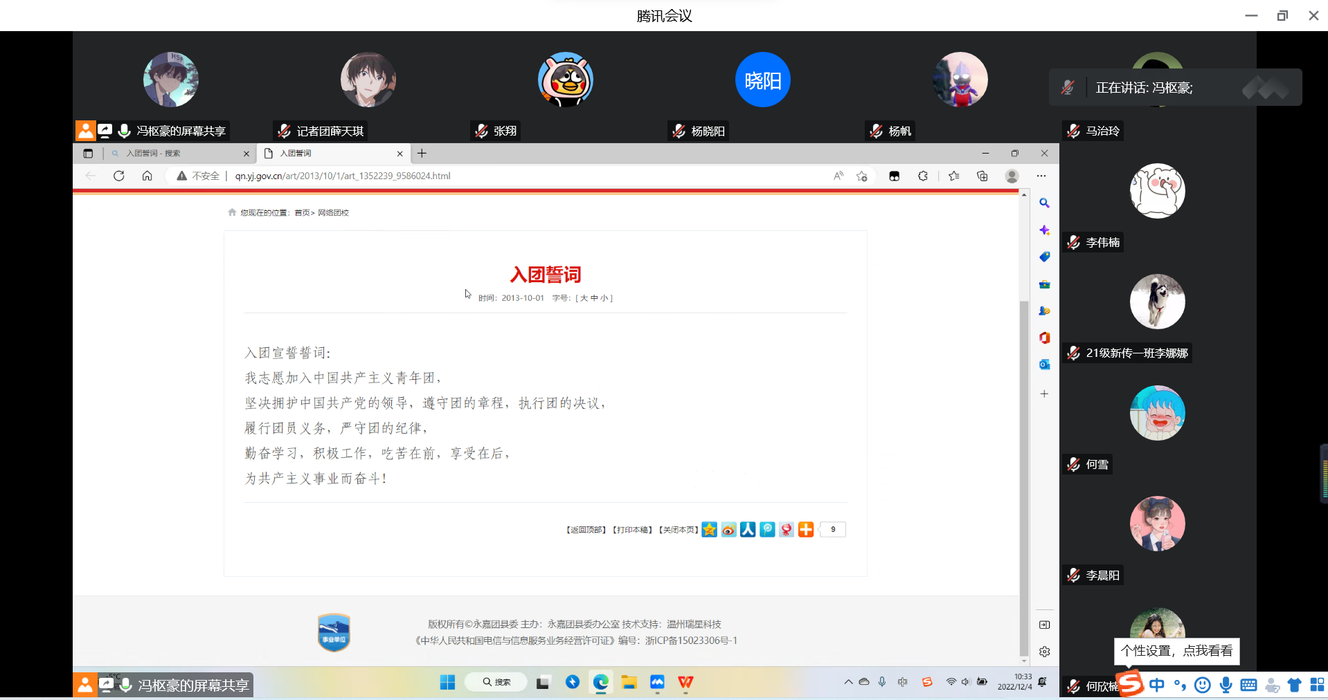Click the orange plus more-share icon
This screenshot has width=1328, height=700.
806,530
